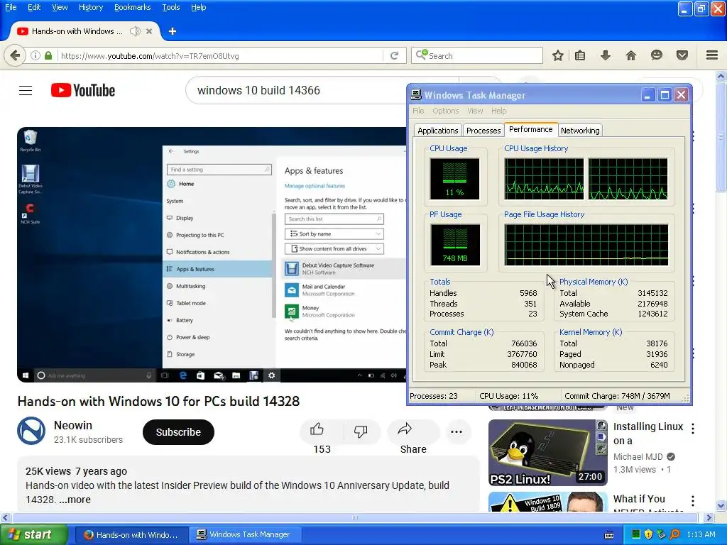Click the horizontal scrollbar left arrow
The height and width of the screenshot is (545, 727).
(5, 517)
